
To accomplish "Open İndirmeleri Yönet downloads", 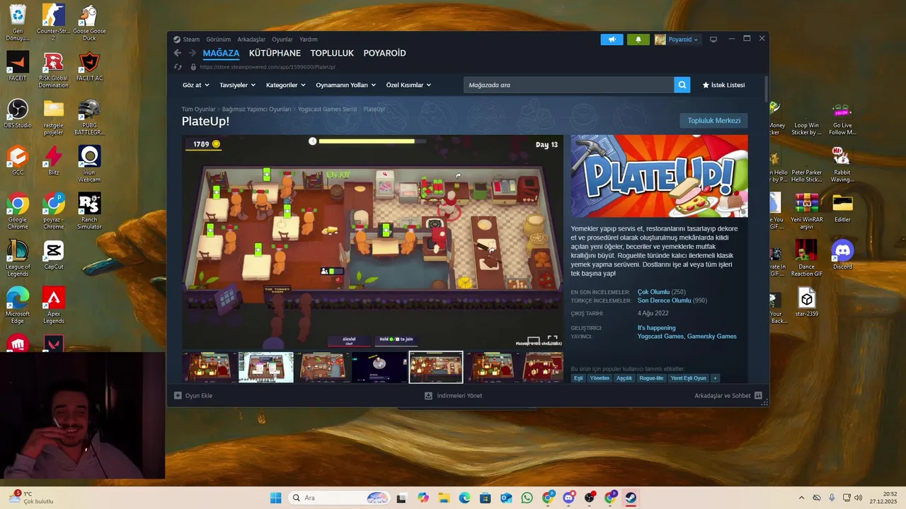I will [453, 396].
